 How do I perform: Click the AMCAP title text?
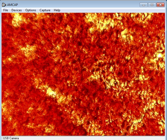point(13,5)
